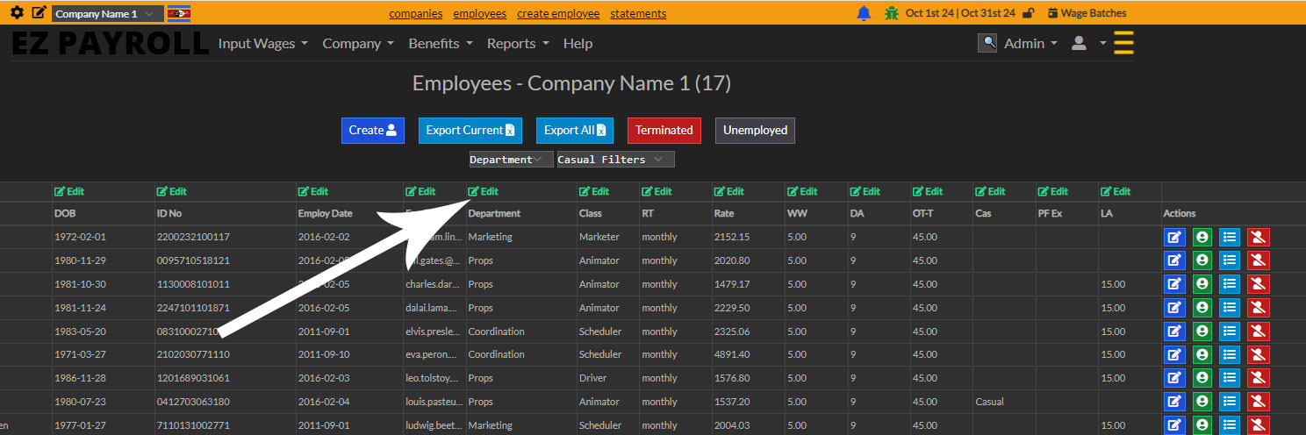This screenshot has height=435, width=1306.
Task: Follow the create employee link
Action: pos(558,13)
